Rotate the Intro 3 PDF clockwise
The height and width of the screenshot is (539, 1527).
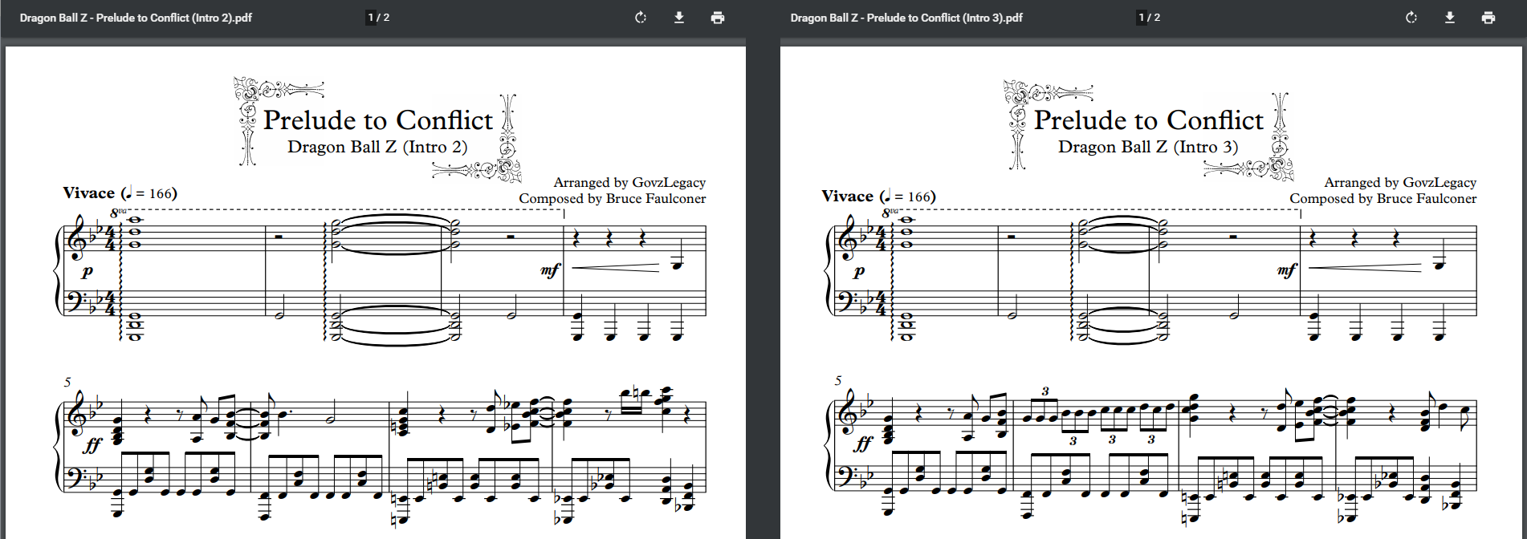pos(1411,18)
